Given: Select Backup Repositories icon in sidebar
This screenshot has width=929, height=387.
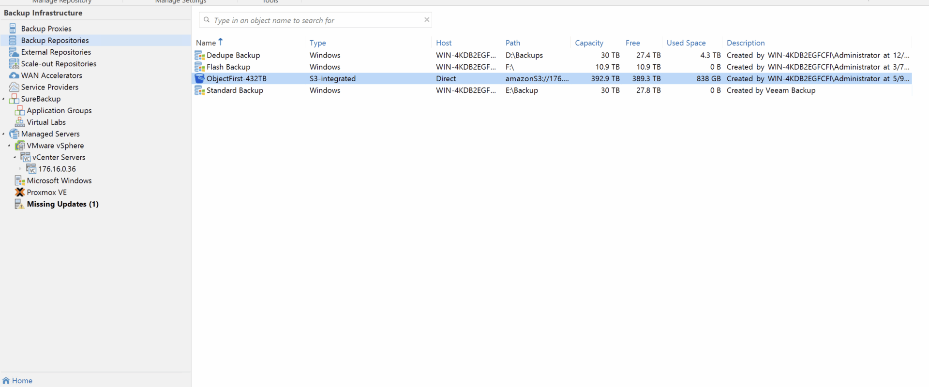Looking at the screenshot, I should coord(13,40).
